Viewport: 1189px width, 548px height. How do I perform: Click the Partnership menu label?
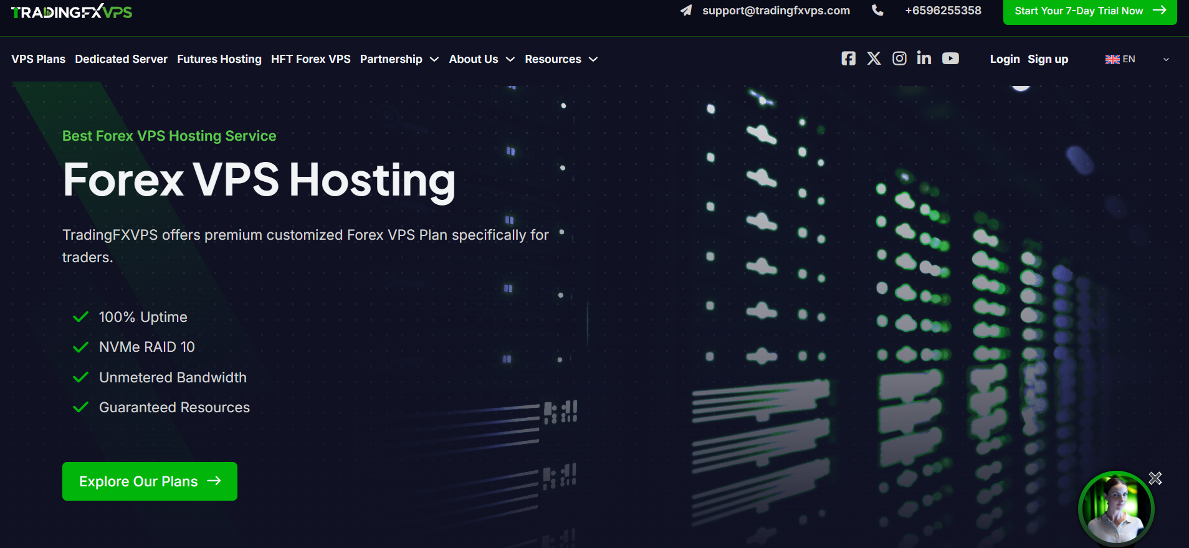[391, 59]
